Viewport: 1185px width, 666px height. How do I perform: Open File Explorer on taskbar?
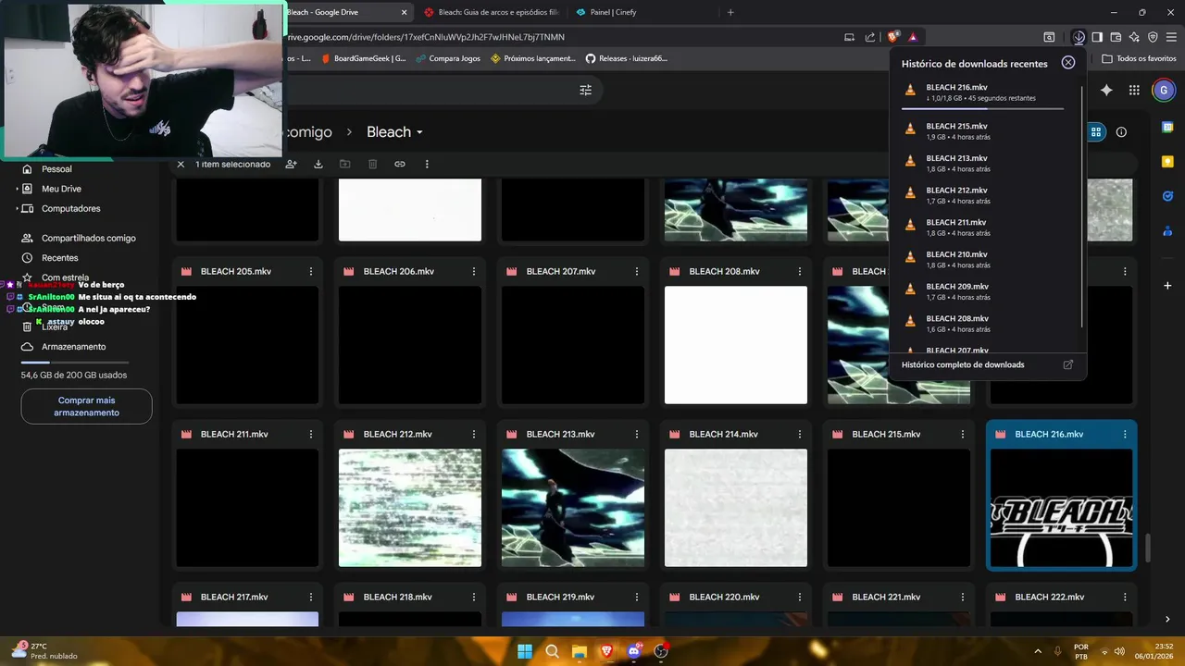[x=579, y=651]
